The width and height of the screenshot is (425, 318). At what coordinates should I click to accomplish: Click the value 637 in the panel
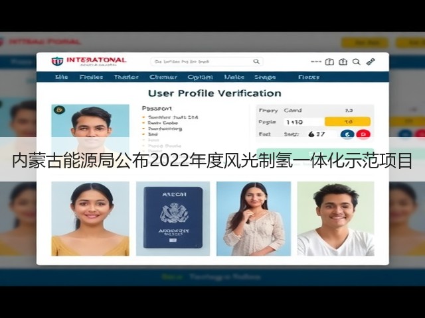[316, 134]
